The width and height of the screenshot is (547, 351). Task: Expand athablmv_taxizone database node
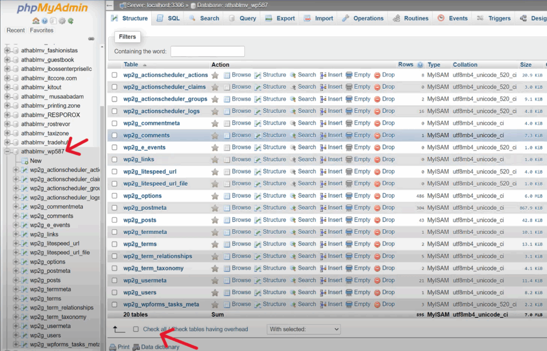tap(7, 133)
